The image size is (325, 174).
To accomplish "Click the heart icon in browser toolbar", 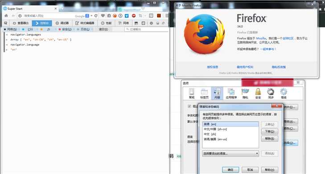I will tap(103, 16).
